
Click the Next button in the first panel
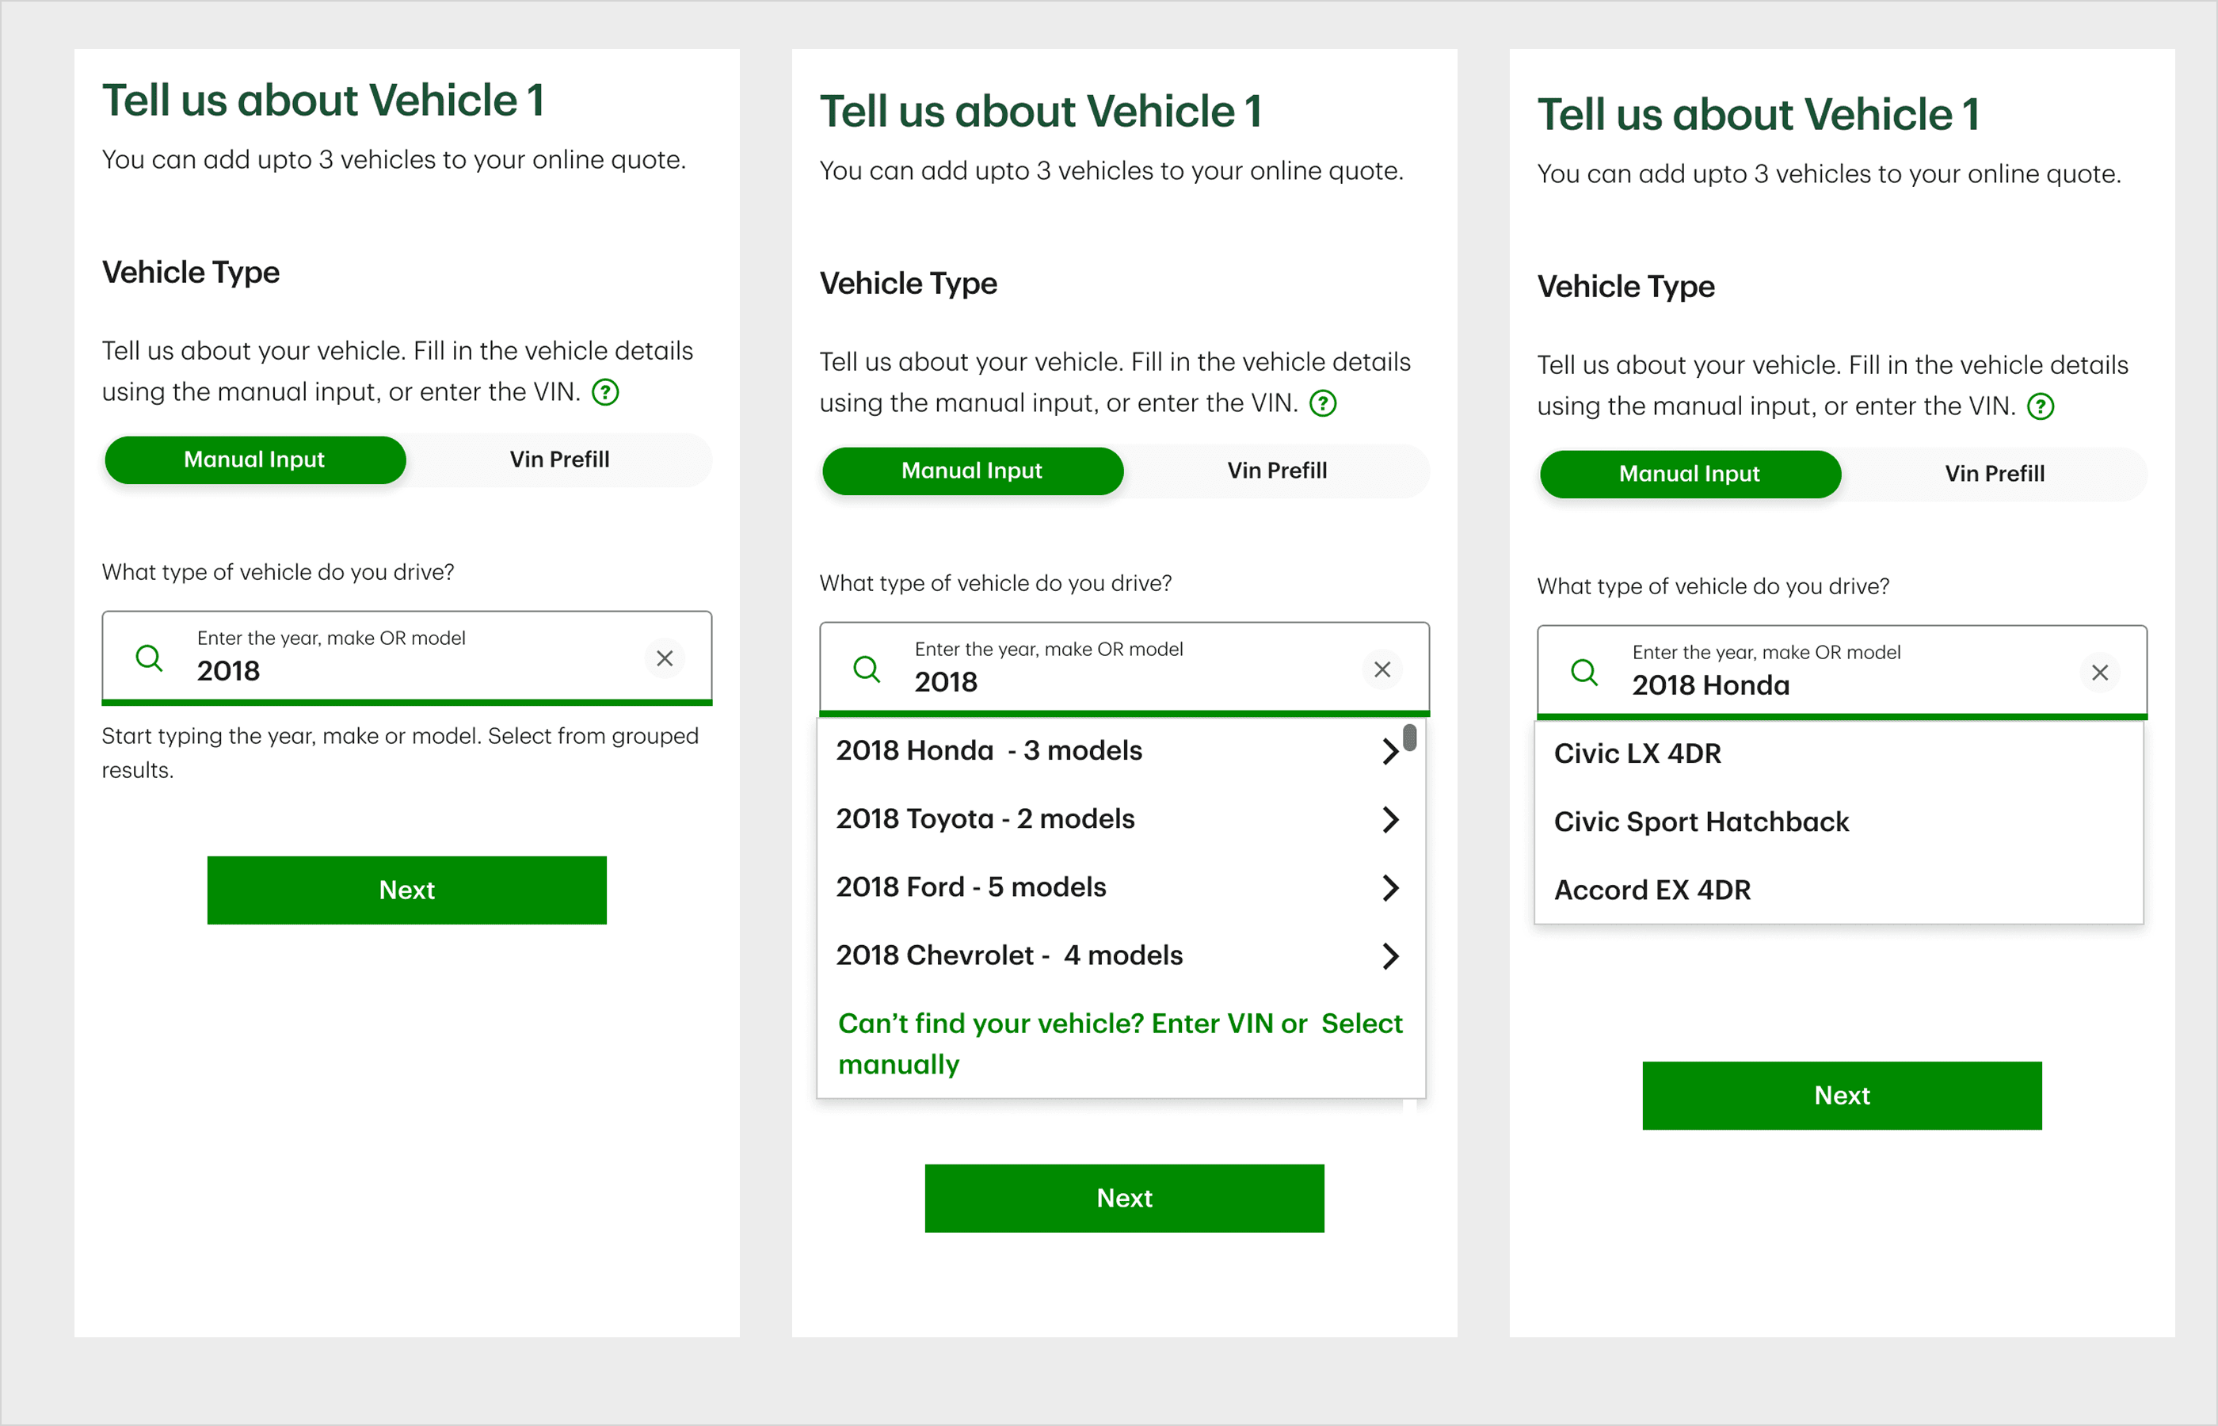pyautogui.click(x=407, y=890)
